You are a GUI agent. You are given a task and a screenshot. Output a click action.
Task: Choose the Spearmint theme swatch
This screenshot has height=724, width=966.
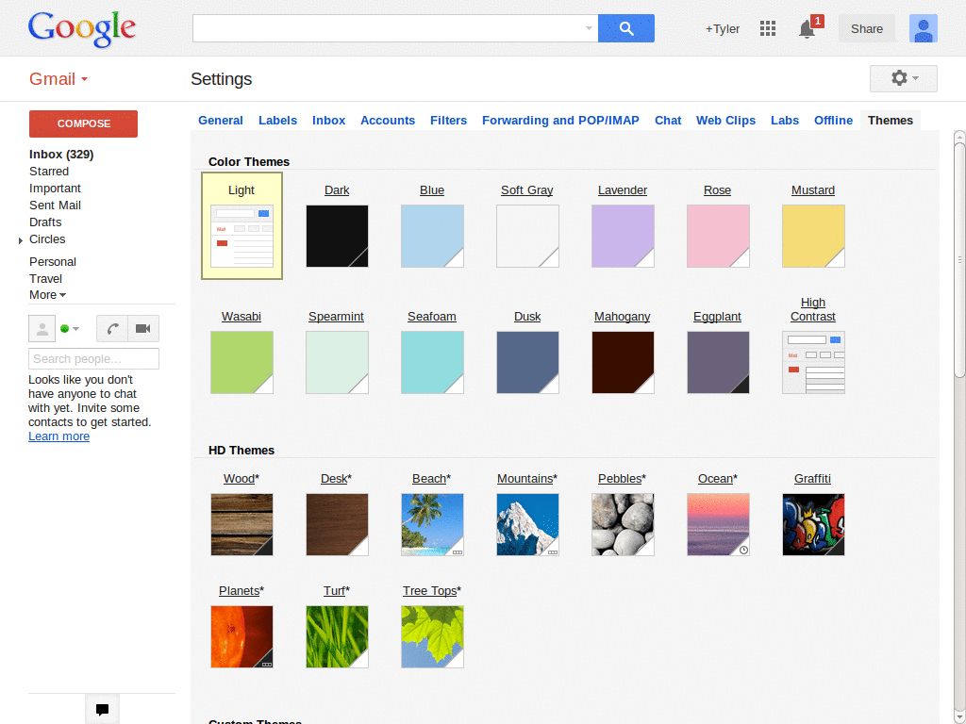coord(337,363)
